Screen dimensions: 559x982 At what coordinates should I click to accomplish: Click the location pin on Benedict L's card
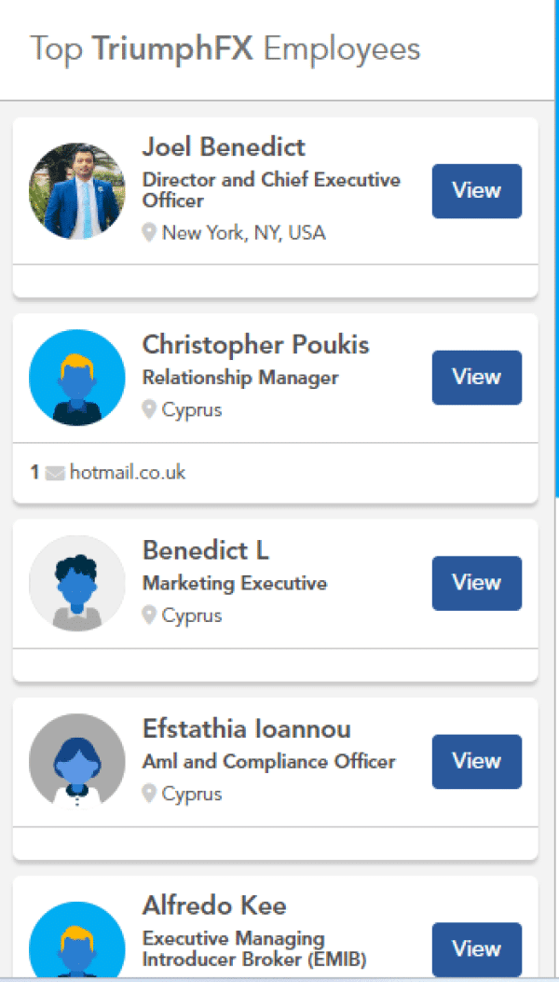(149, 615)
